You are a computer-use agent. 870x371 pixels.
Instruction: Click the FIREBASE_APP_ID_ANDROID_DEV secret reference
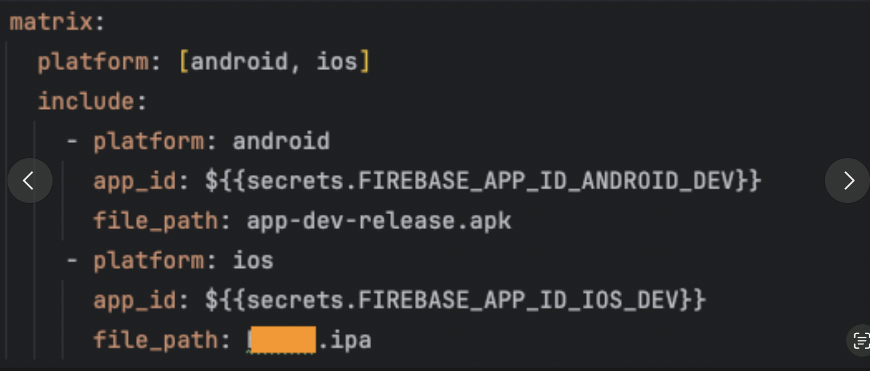(483, 181)
